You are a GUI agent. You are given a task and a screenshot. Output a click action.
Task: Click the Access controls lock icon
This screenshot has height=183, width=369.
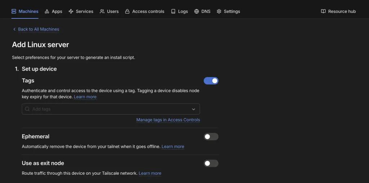point(127,11)
